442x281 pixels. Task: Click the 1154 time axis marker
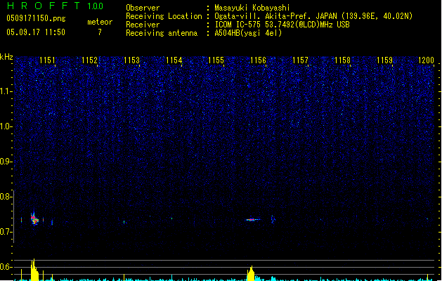pyautogui.click(x=174, y=60)
